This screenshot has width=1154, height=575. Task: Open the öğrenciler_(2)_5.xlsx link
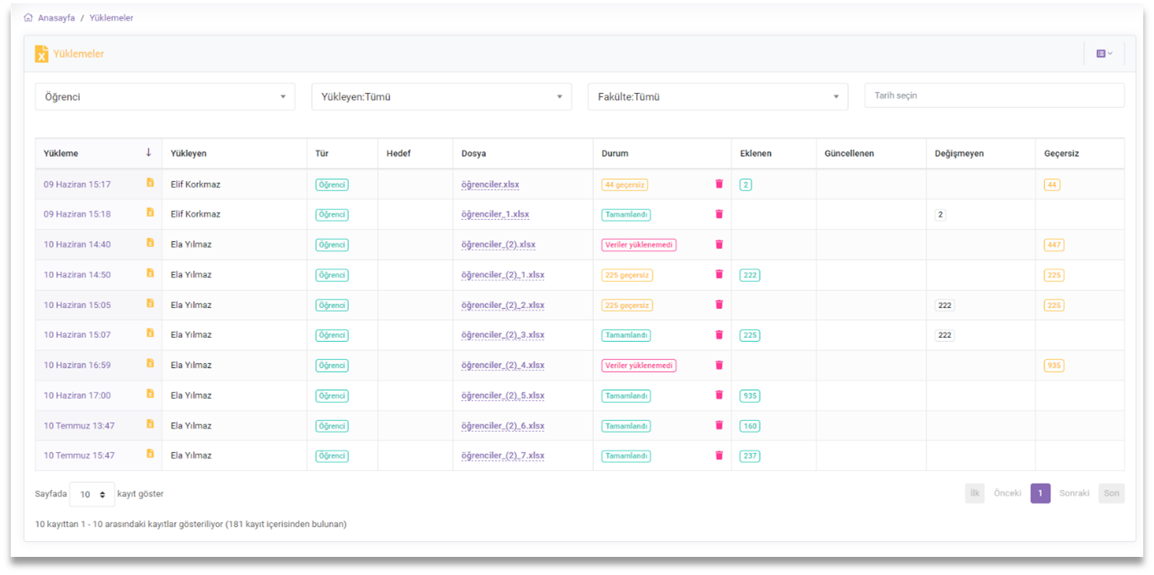502,395
